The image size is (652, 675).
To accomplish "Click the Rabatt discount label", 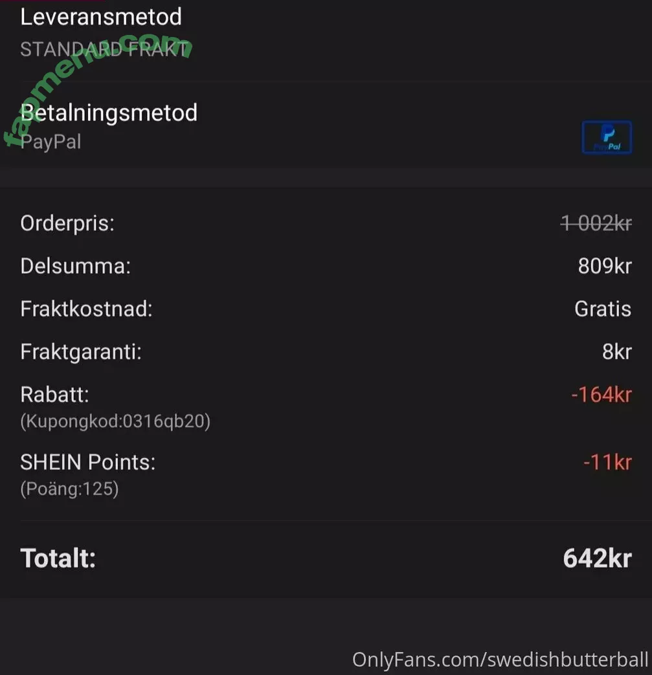I will click(55, 394).
